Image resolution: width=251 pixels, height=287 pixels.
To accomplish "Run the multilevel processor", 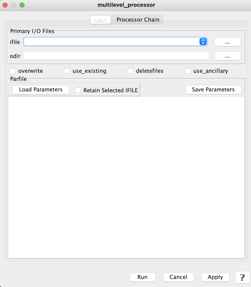I will 142,277.
